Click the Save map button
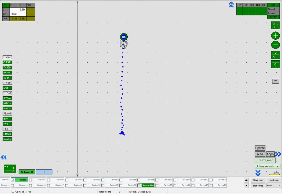The height and width of the screenshot is (194, 282). [x=258, y=180]
